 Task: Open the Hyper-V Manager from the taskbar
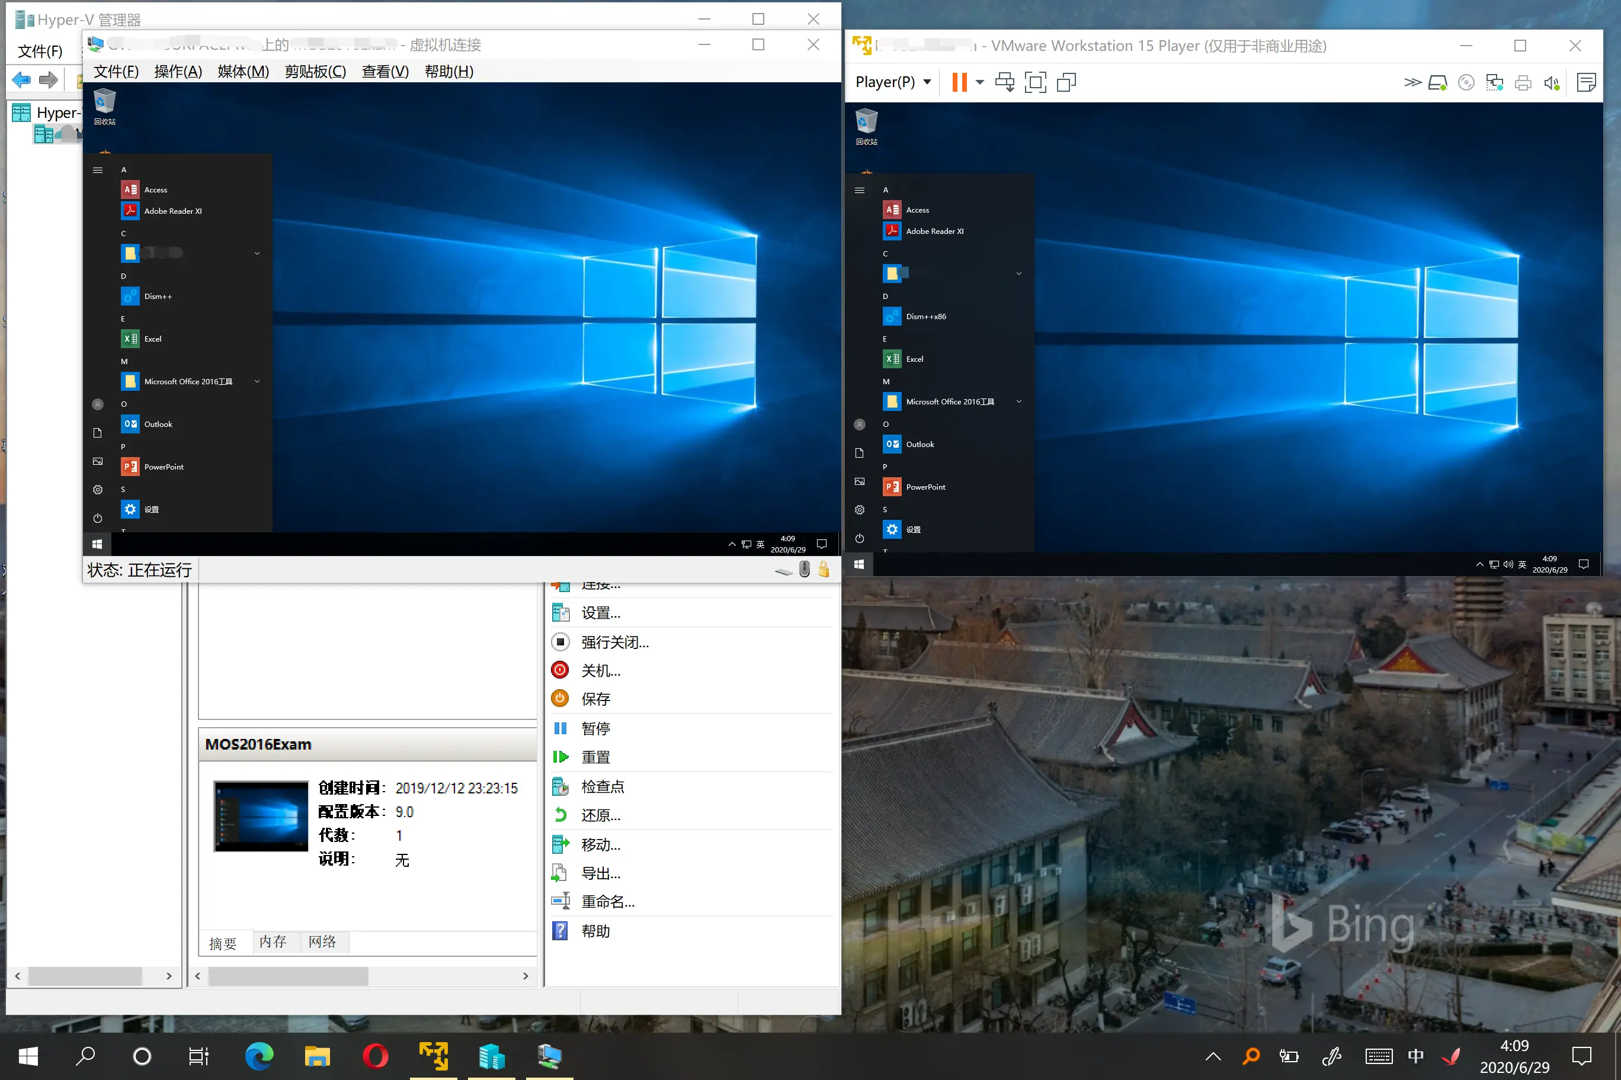492,1056
